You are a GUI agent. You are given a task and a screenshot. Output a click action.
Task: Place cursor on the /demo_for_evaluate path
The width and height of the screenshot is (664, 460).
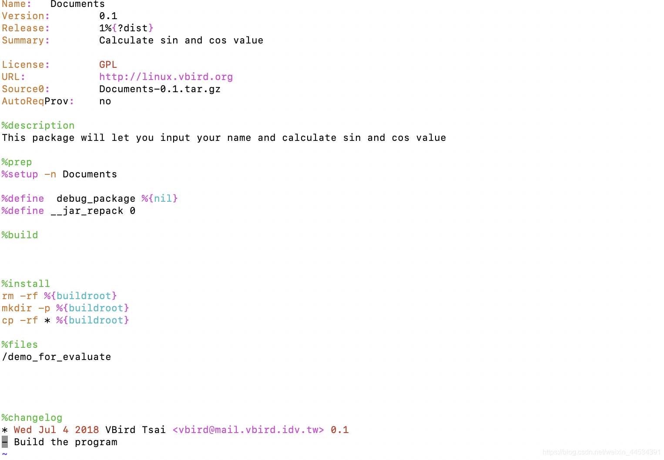click(57, 357)
